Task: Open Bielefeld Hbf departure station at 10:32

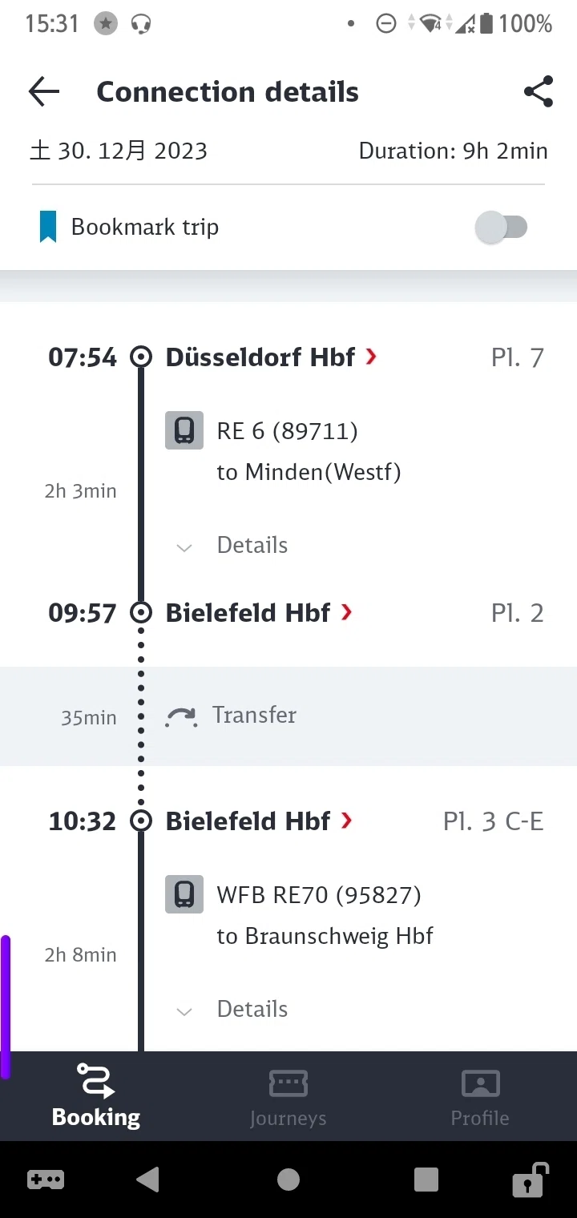Action: coord(259,821)
